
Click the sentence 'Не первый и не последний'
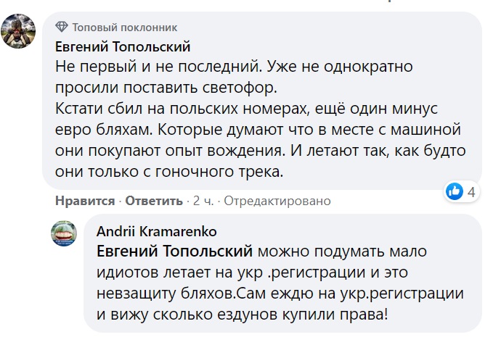[157, 67]
